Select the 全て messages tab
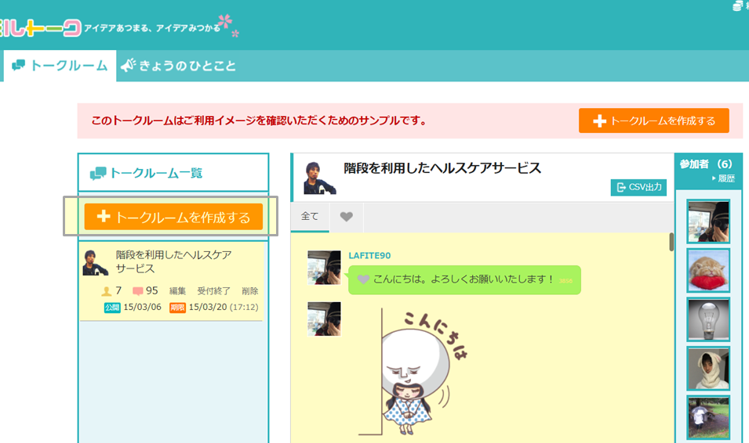 [310, 217]
